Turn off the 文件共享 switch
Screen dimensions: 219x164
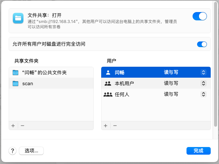tap(200, 16)
